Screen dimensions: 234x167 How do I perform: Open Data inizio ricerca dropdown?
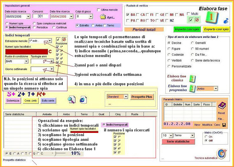click(28, 16)
